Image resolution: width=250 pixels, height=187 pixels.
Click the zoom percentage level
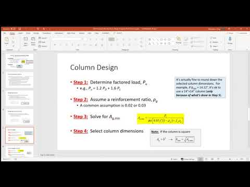(x=242, y=159)
